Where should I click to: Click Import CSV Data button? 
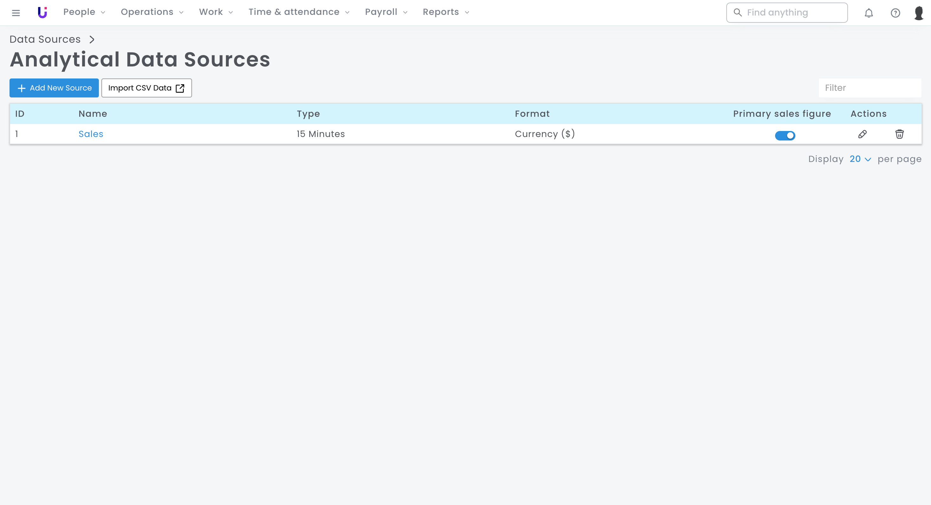pos(146,88)
